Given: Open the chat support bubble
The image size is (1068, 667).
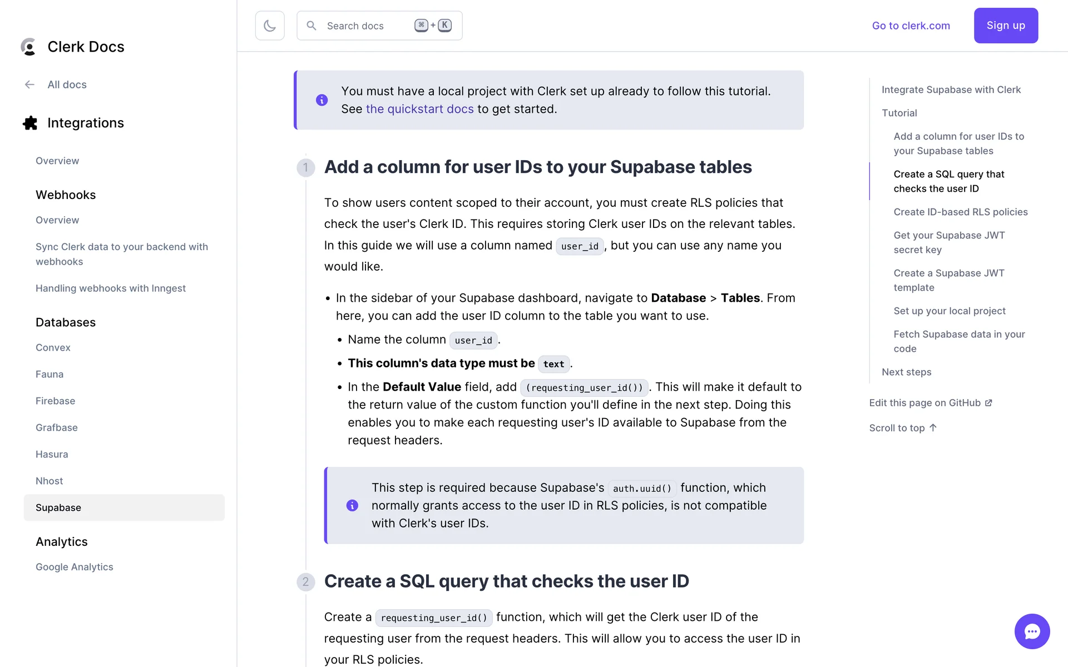Looking at the screenshot, I should [x=1032, y=631].
